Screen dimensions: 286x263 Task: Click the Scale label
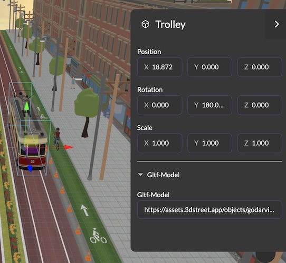click(145, 128)
